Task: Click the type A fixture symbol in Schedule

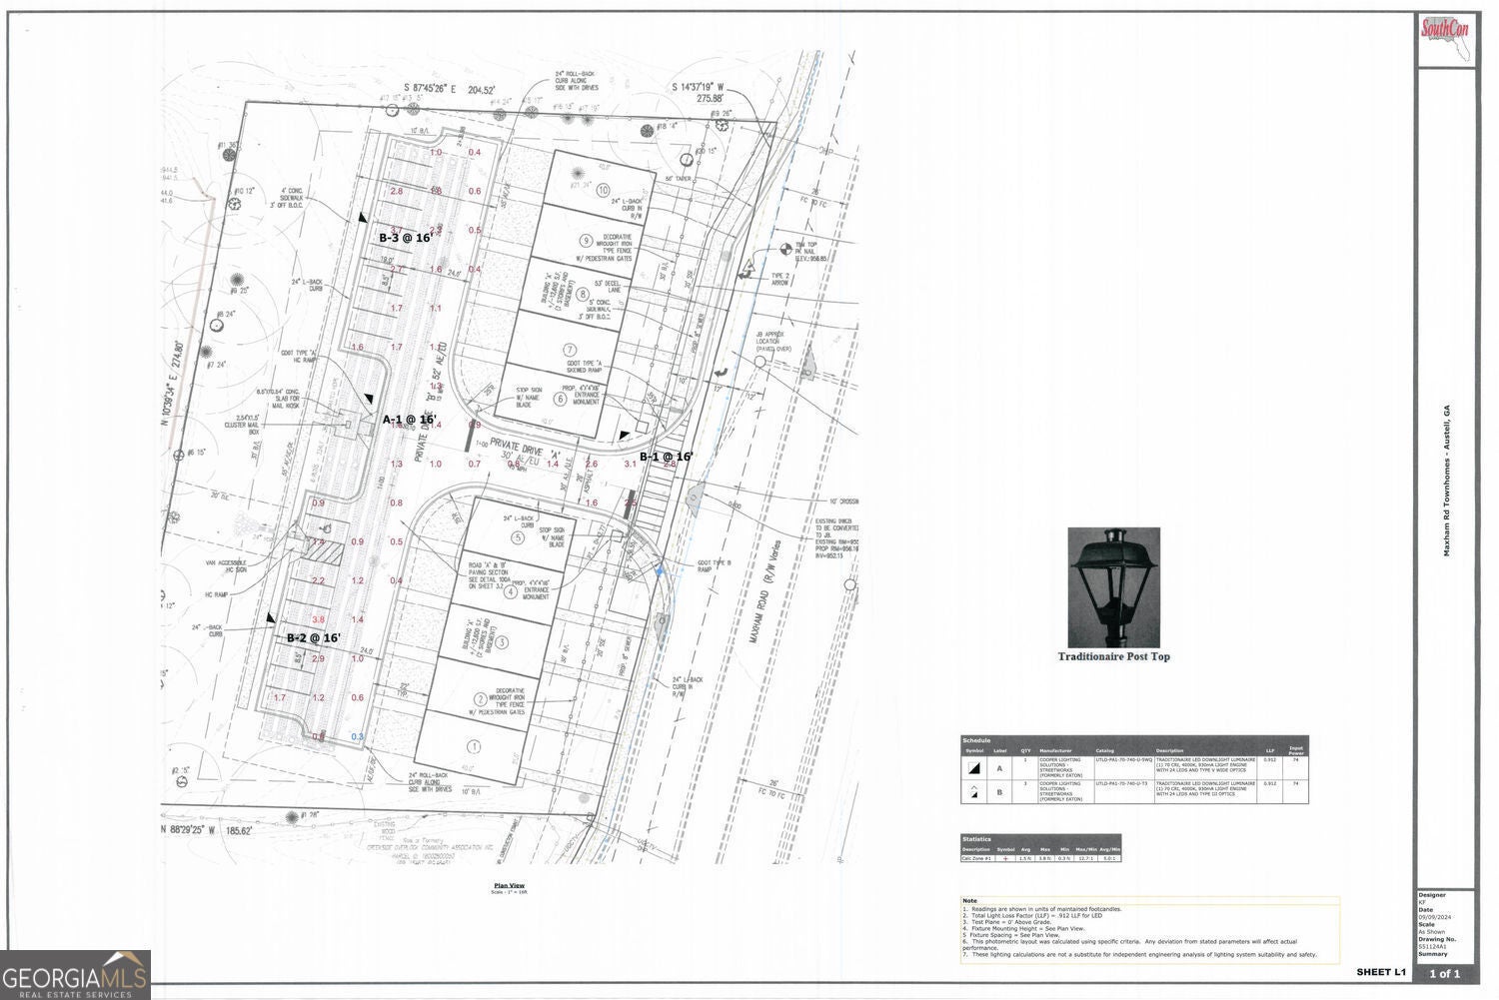Action: (x=973, y=768)
